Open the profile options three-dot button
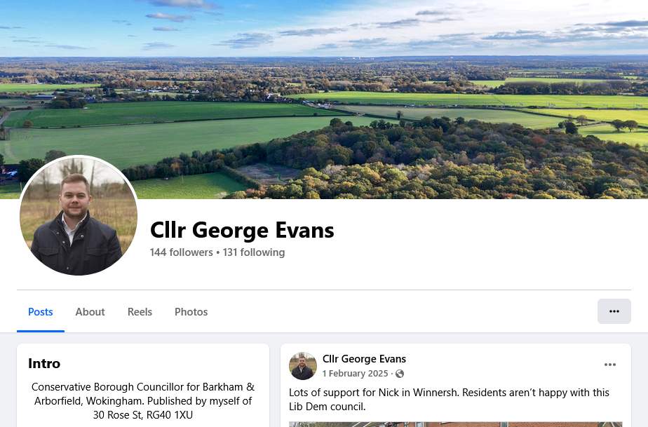The width and height of the screenshot is (648, 427). pyautogui.click(x=614, y=311)
